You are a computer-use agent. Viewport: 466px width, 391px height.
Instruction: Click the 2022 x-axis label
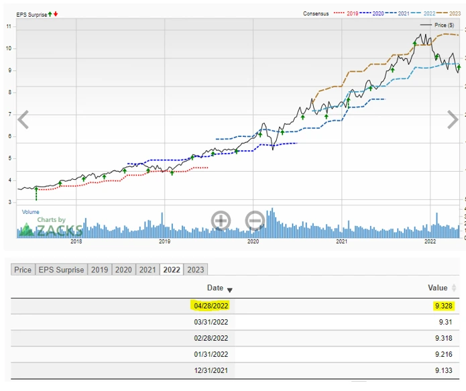point(430,241)
